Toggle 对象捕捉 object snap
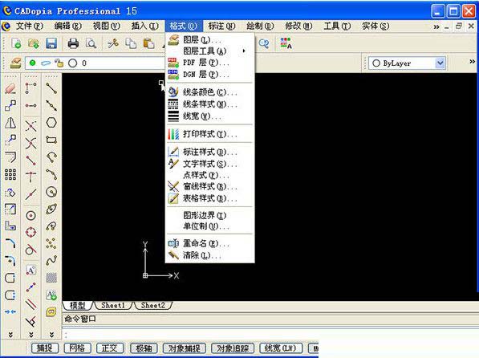The image size is (479, 358). click(x=185, y=348)
